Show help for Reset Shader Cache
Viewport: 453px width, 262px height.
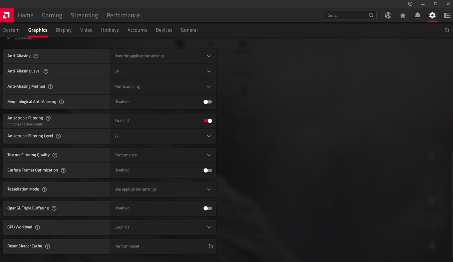[x=47, y=246]
